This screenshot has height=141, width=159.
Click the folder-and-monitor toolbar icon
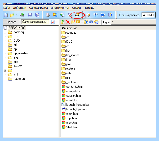pos(55,15)
